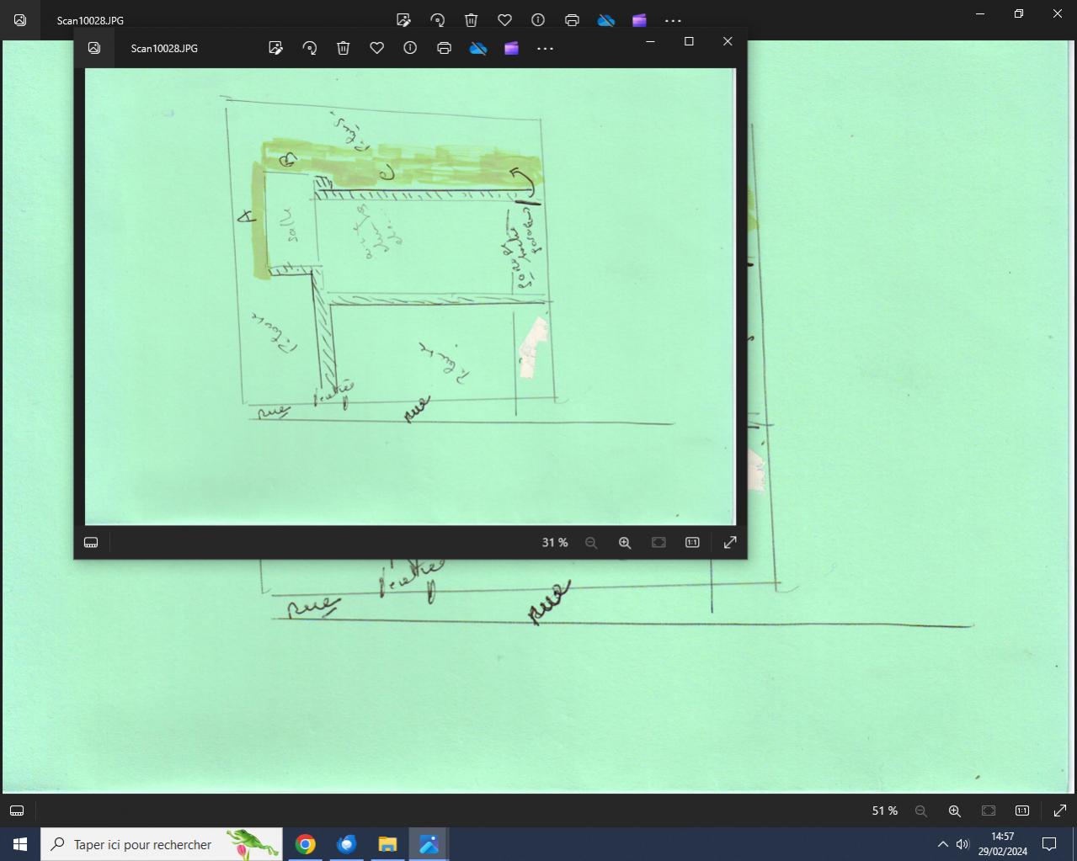
Task: Zoom in on the back Photos window
Action: (955, 811)
